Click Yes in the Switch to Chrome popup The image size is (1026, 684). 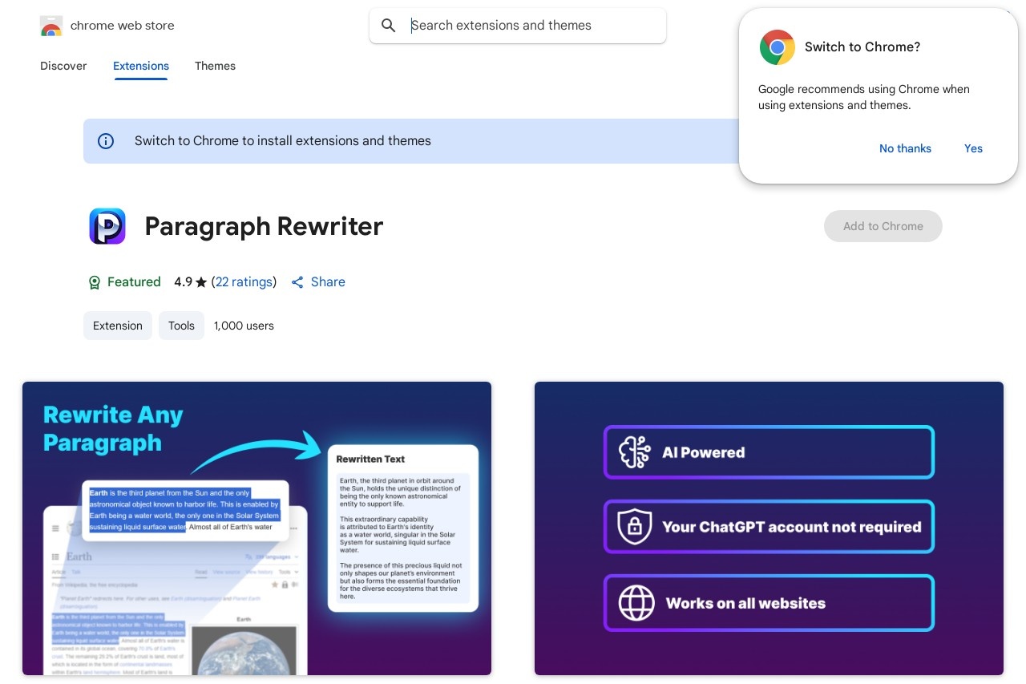973,148
